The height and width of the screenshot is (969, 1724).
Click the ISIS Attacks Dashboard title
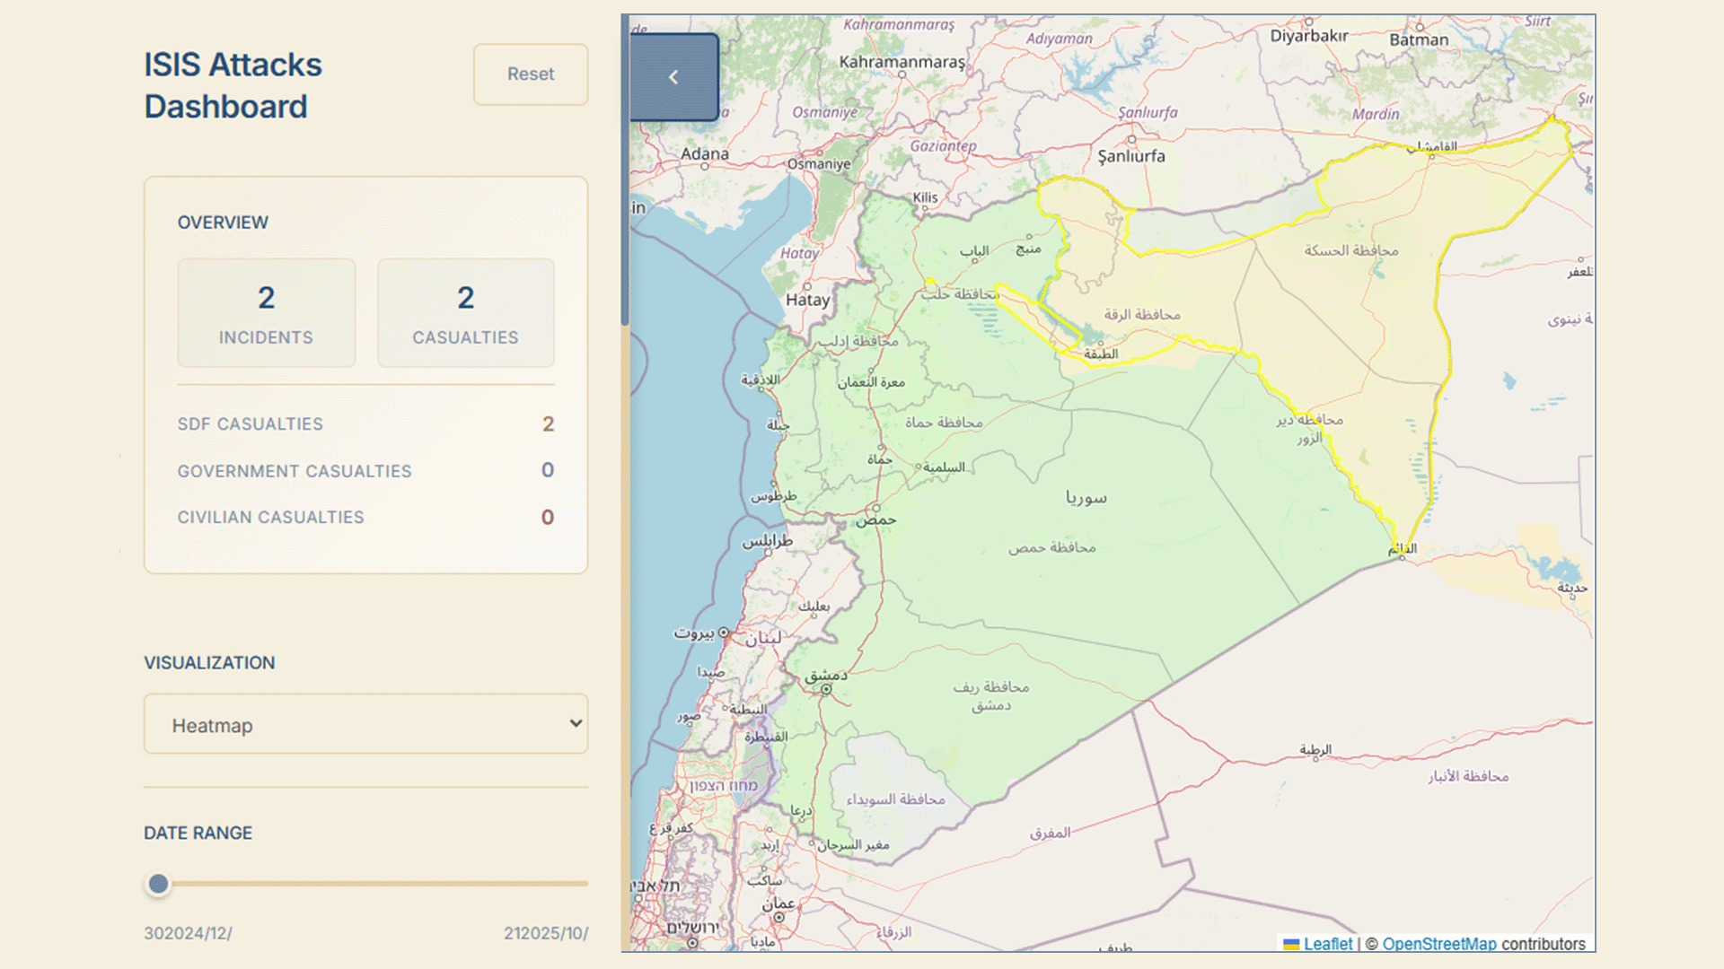pos(233,85)
